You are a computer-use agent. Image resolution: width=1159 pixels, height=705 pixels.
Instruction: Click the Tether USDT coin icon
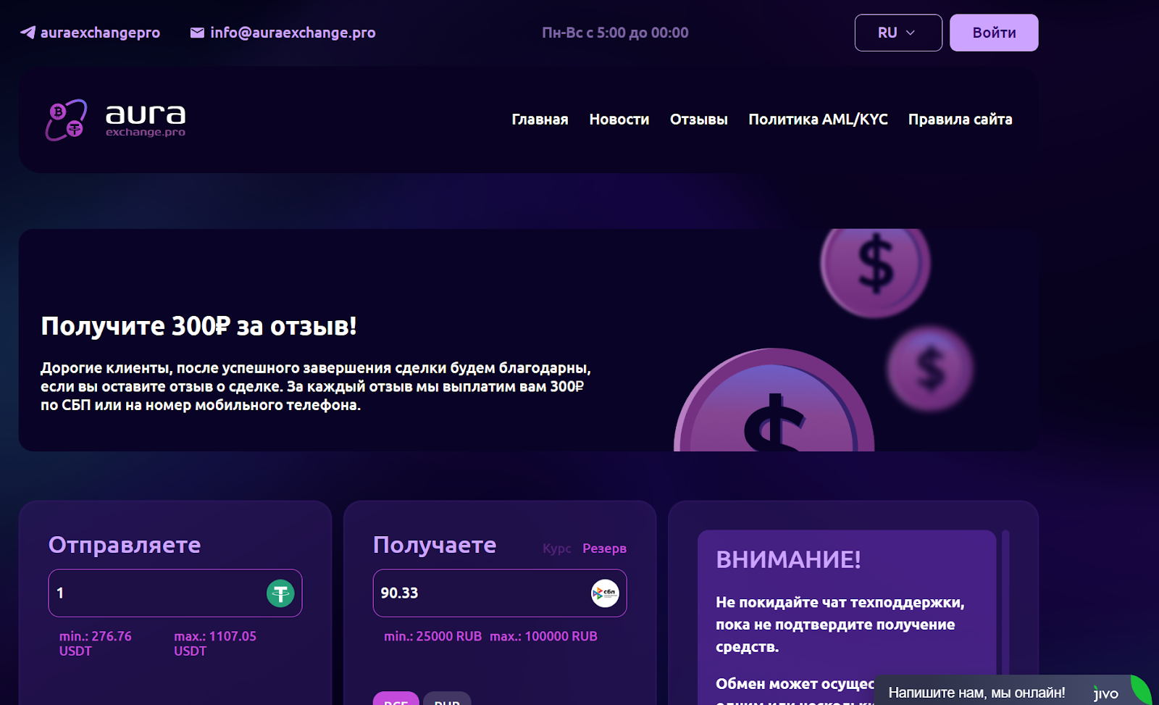[x=280, y=593]
